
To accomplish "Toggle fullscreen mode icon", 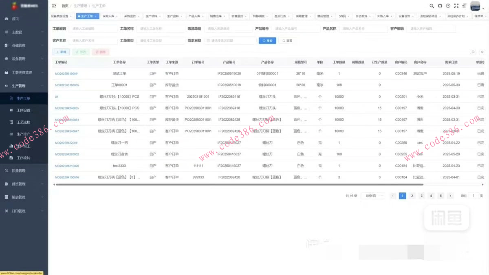I will [456, 6].
